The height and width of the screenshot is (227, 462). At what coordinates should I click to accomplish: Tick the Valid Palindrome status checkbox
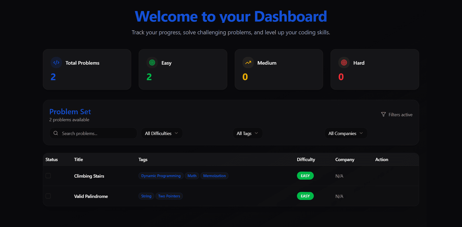click(x=48, y=196)
